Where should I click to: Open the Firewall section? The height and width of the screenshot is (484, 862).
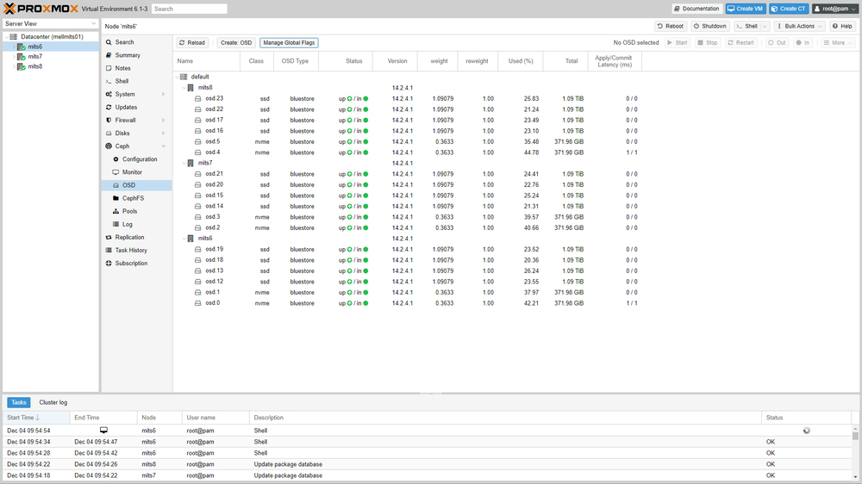[125, 121]
